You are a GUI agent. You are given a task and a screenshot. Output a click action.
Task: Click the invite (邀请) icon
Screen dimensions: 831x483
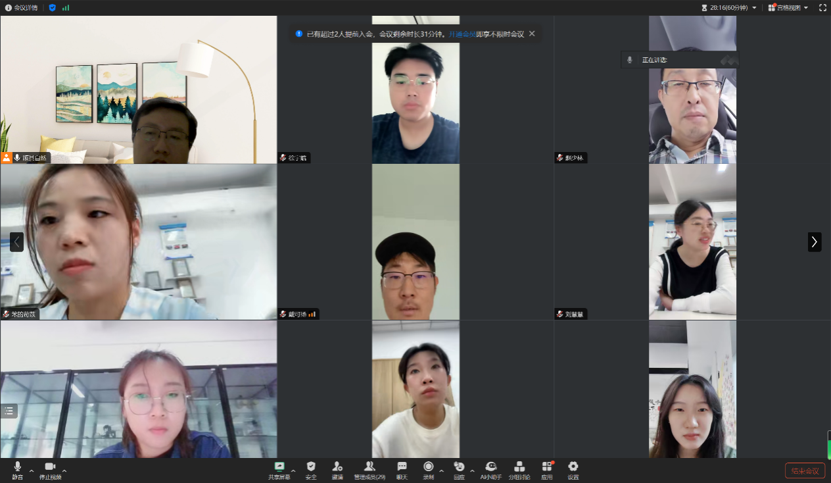(x=337, y=469)
